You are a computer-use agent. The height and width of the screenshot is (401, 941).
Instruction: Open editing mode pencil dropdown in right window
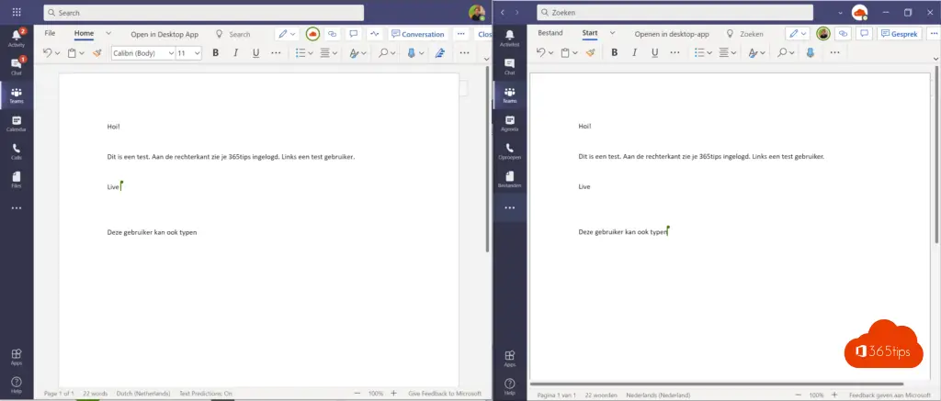tap(798, 34)
